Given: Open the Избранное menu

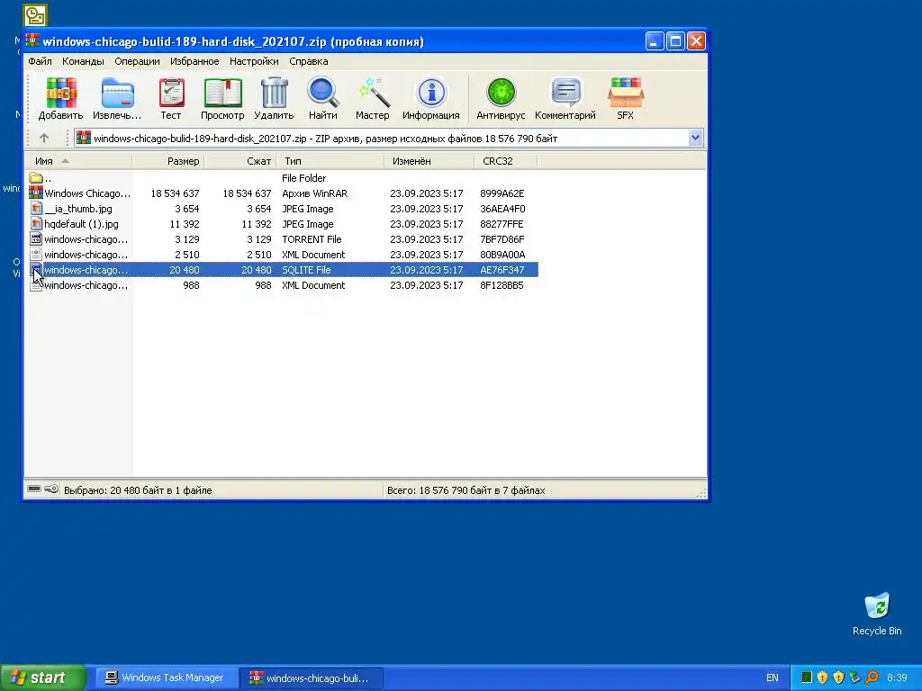Looking at the screenshot, I should [194, 61].
